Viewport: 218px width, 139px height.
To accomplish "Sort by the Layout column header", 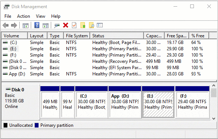I will click(37, 36).
